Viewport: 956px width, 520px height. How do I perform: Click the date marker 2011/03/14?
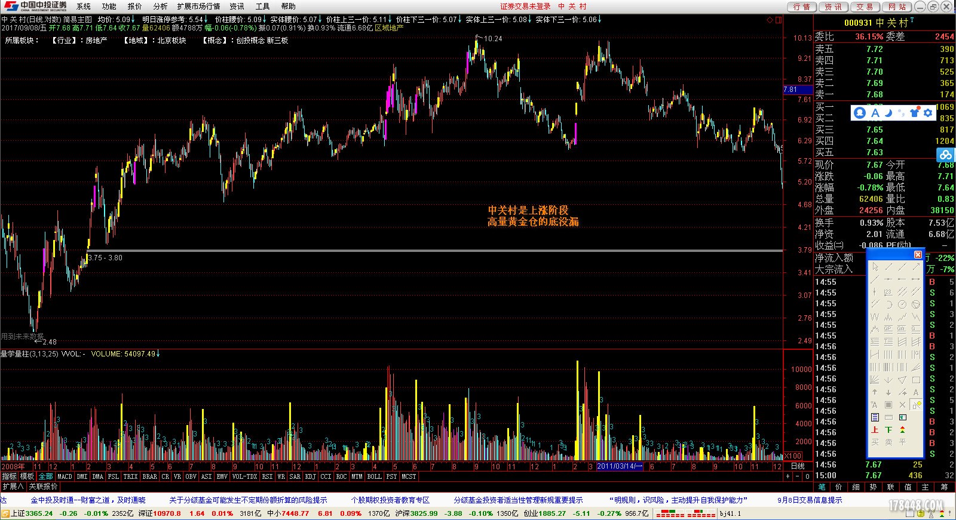620,466
